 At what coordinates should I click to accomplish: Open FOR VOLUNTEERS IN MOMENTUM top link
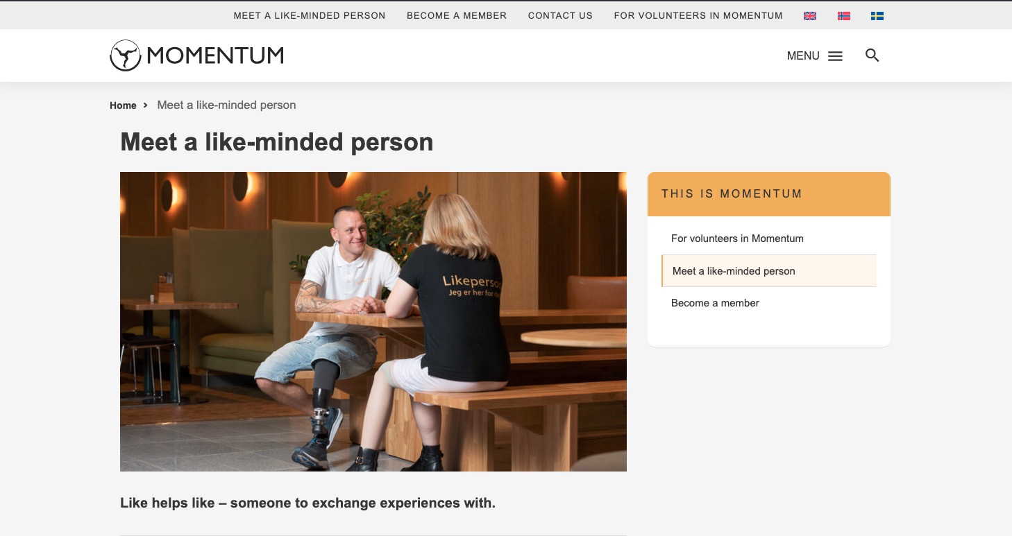click(x=698, y=15)
